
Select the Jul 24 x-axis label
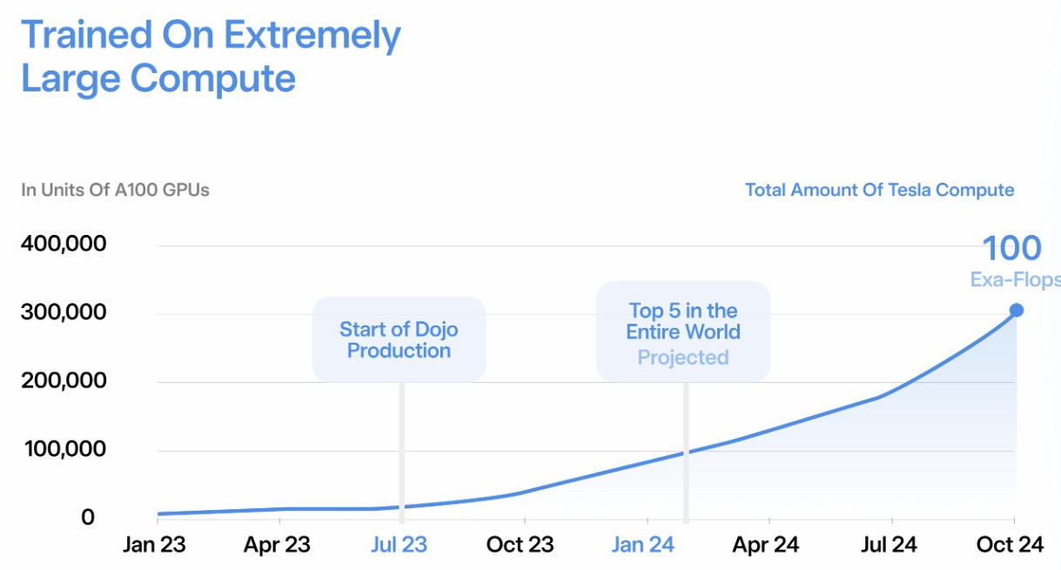coord(889,545)
